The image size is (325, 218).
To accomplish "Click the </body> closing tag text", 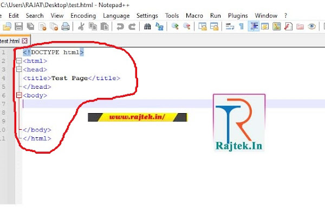I will coord(37,130).
